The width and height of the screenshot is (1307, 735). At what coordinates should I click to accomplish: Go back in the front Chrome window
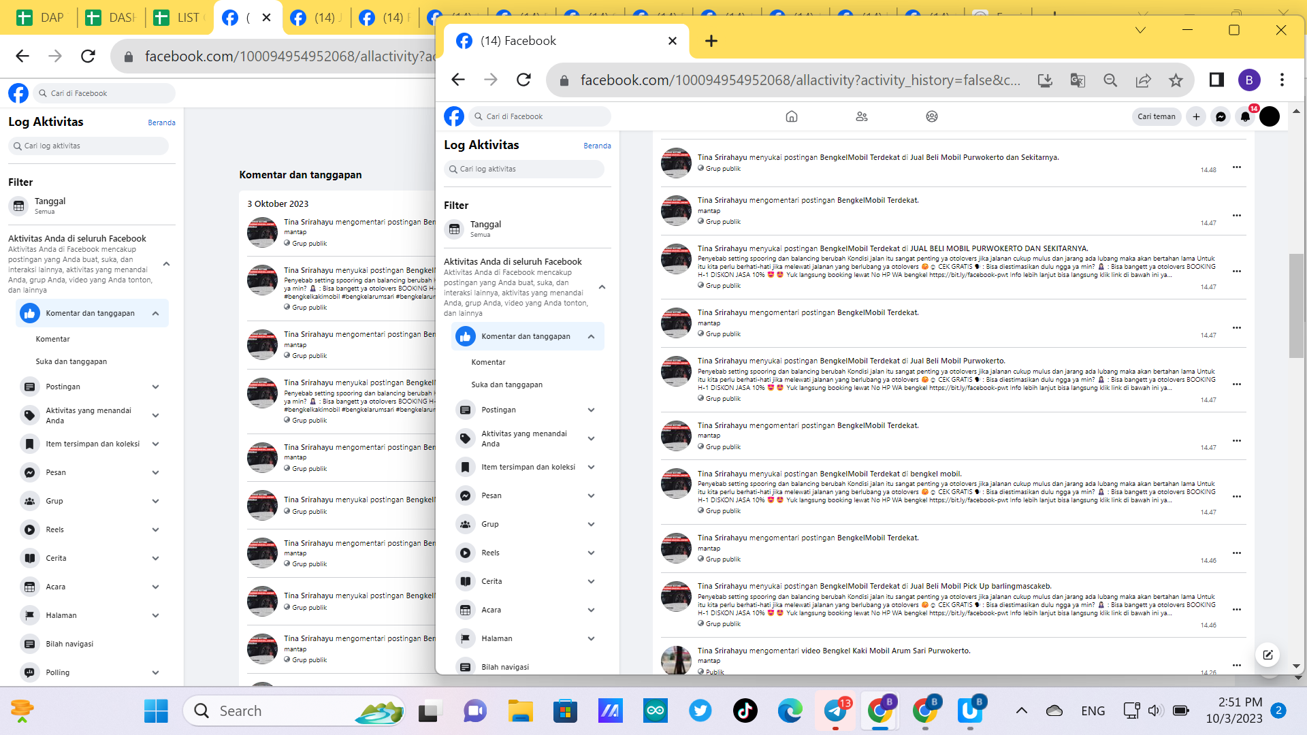(458, 80)
